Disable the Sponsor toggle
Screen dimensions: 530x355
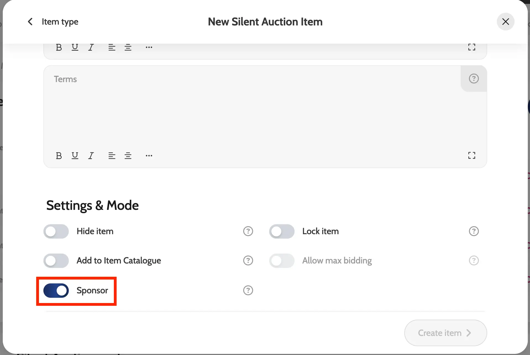tap(56, 291)
